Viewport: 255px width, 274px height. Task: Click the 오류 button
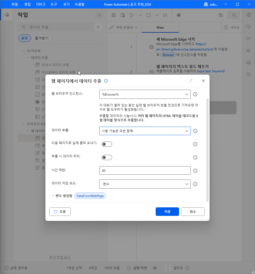tap(60, 212)
